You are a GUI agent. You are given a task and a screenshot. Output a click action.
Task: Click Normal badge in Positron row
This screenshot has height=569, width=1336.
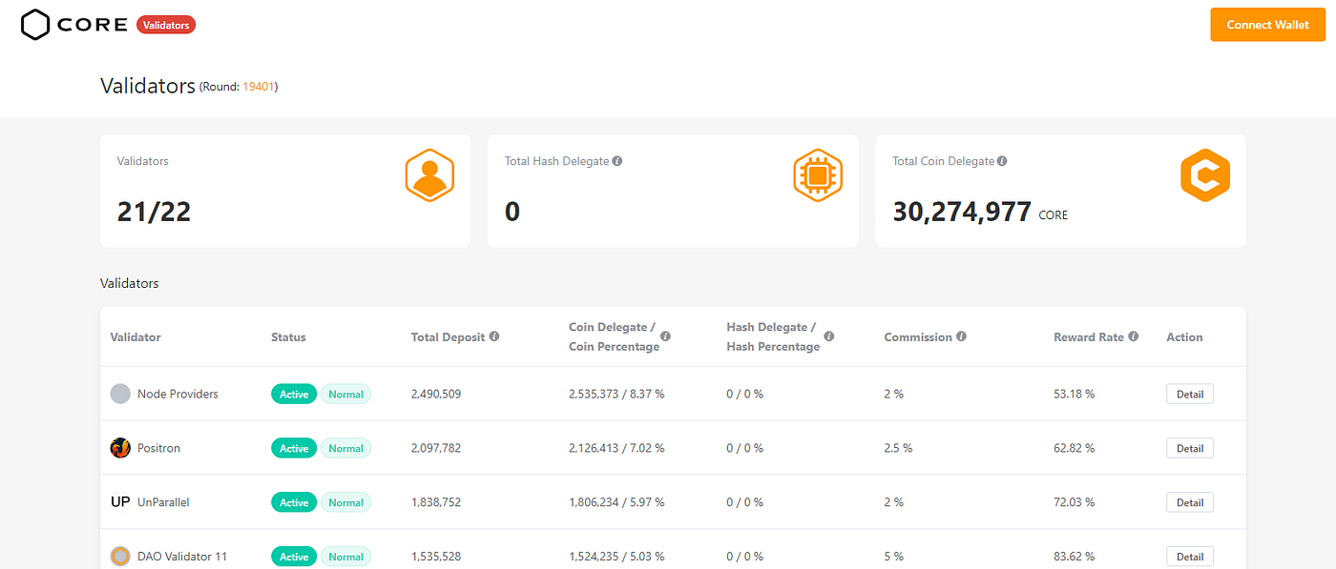click(345, 448)
